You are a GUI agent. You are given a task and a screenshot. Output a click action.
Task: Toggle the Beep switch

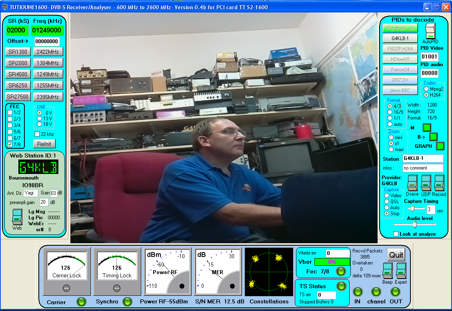point(388,271)
